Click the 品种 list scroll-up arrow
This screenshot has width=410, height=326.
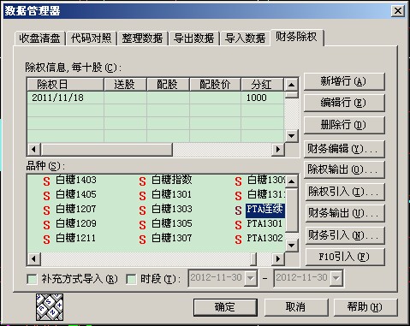[291, 181]
